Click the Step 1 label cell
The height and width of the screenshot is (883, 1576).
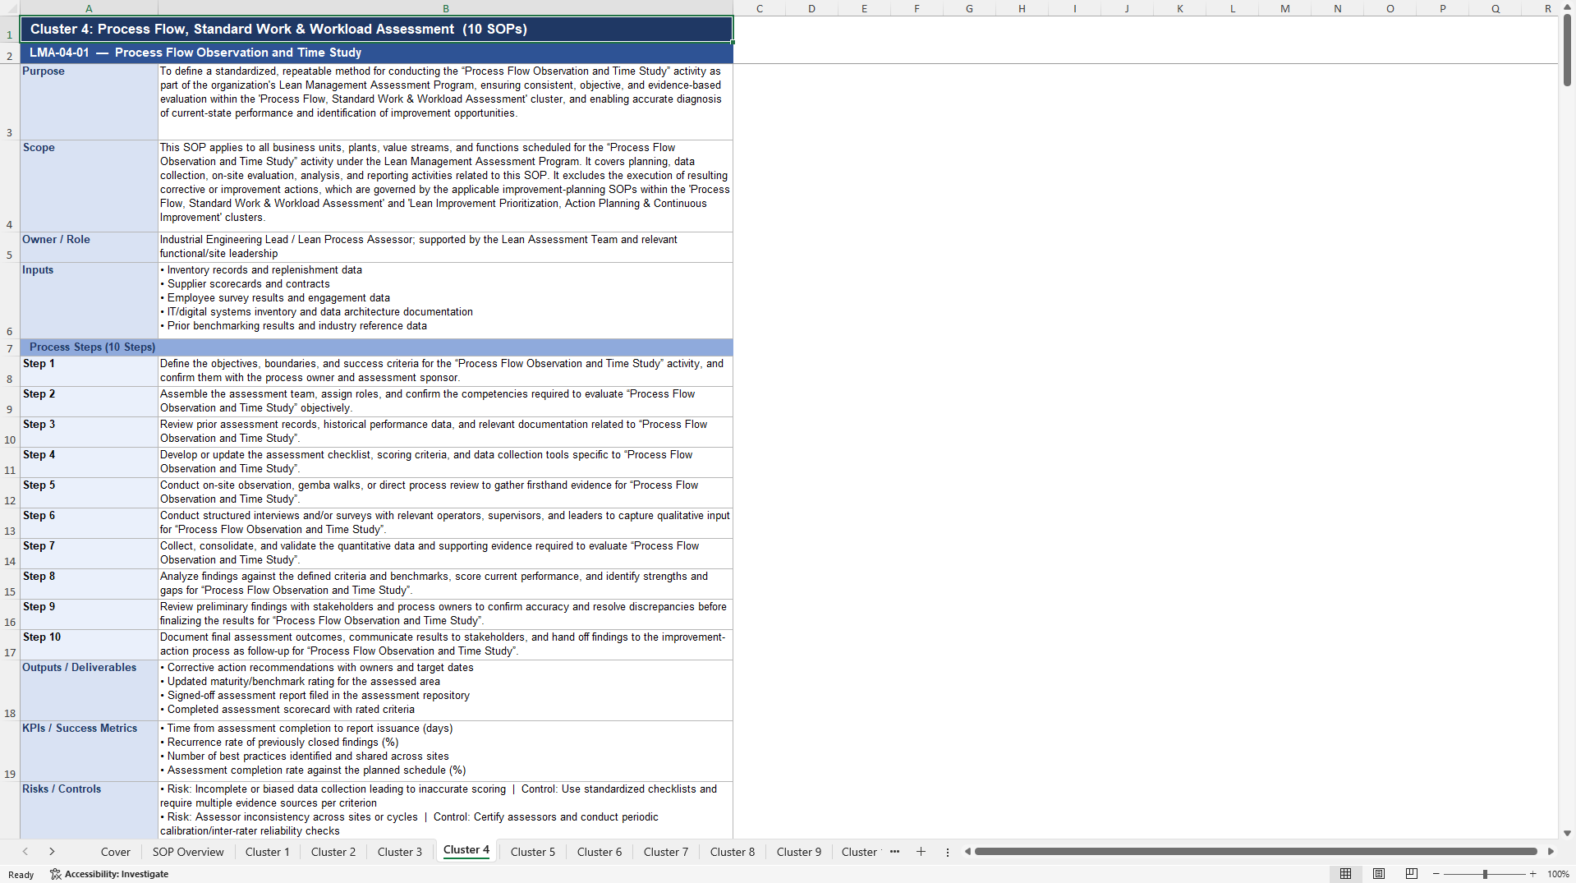[89, 371]
